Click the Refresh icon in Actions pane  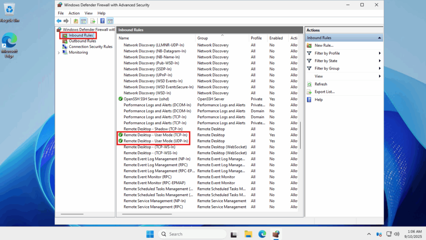(x=309, y=84)
